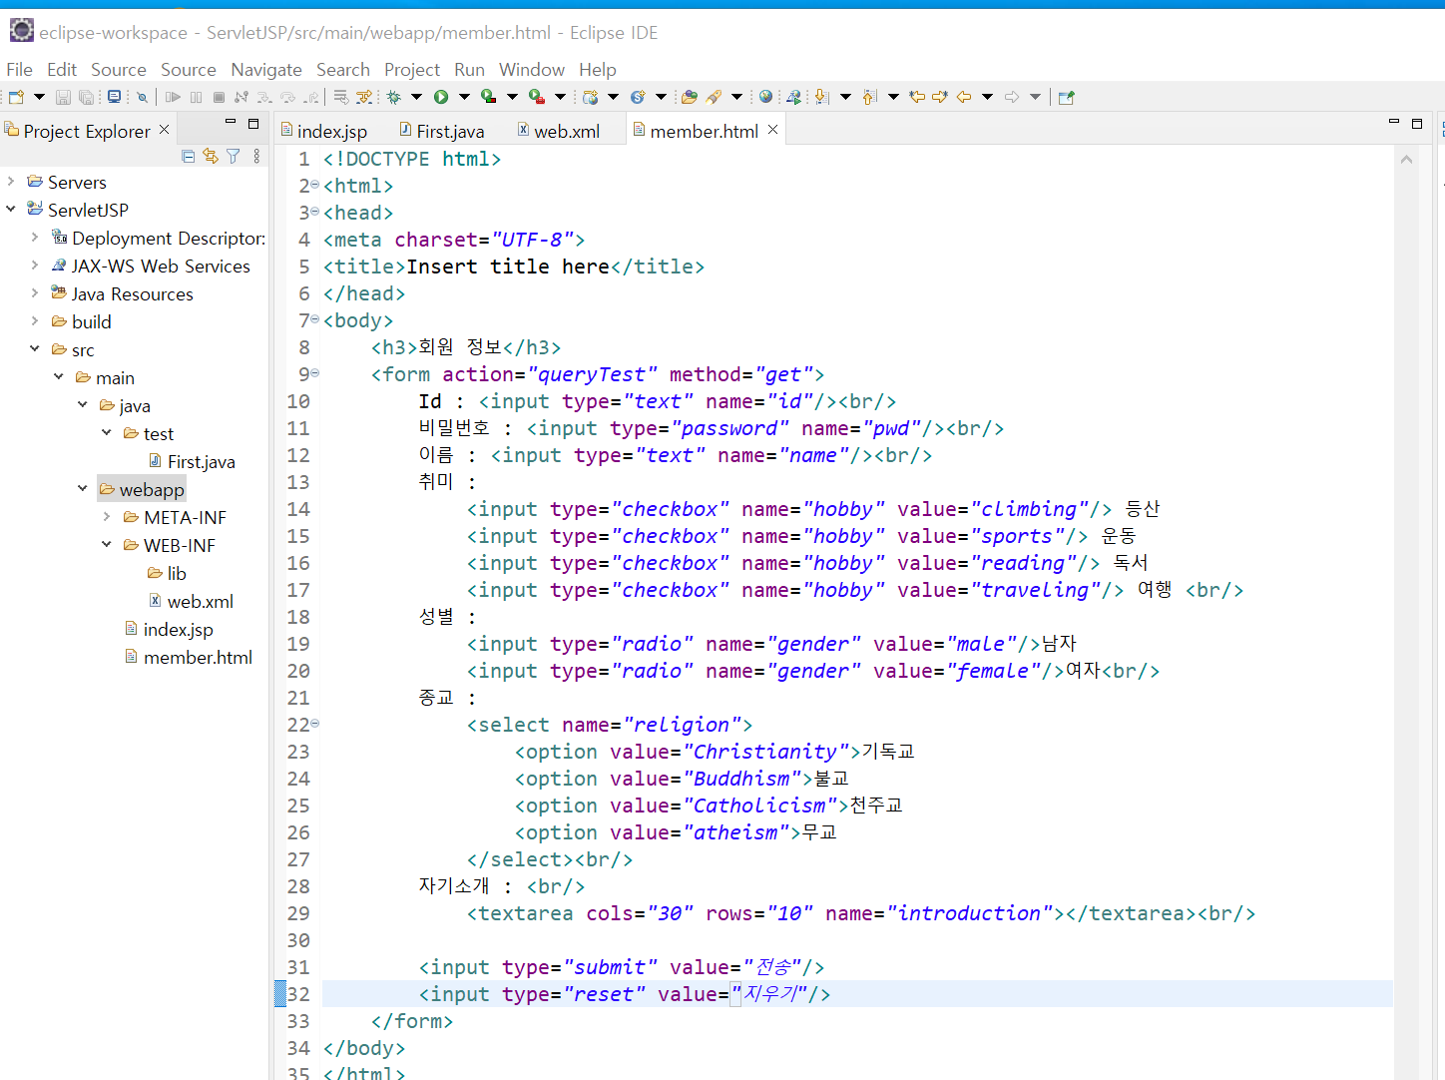Switch to the First.java tab

coord(450,130)
